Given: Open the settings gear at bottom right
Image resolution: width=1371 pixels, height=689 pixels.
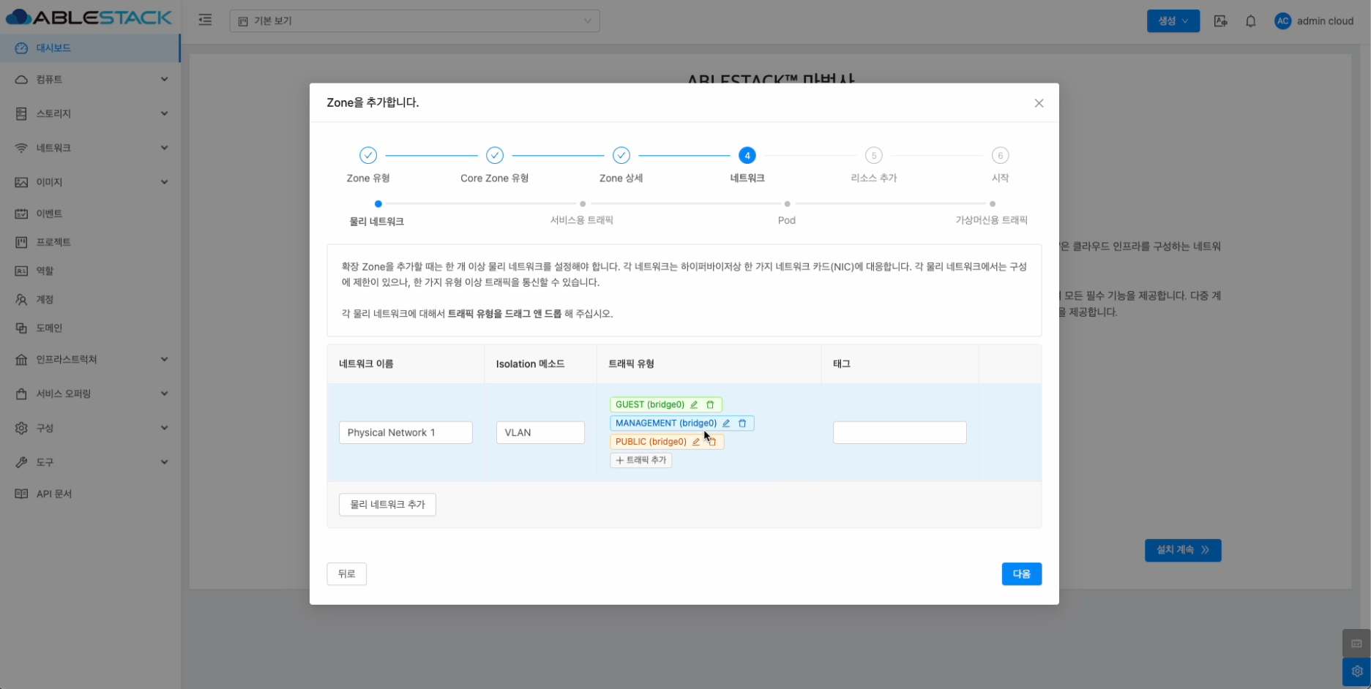Looking at the screenshot, I should tap(1356, 671).
